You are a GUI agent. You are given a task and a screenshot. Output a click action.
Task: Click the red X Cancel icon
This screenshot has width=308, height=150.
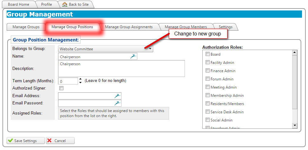(49, 141)
